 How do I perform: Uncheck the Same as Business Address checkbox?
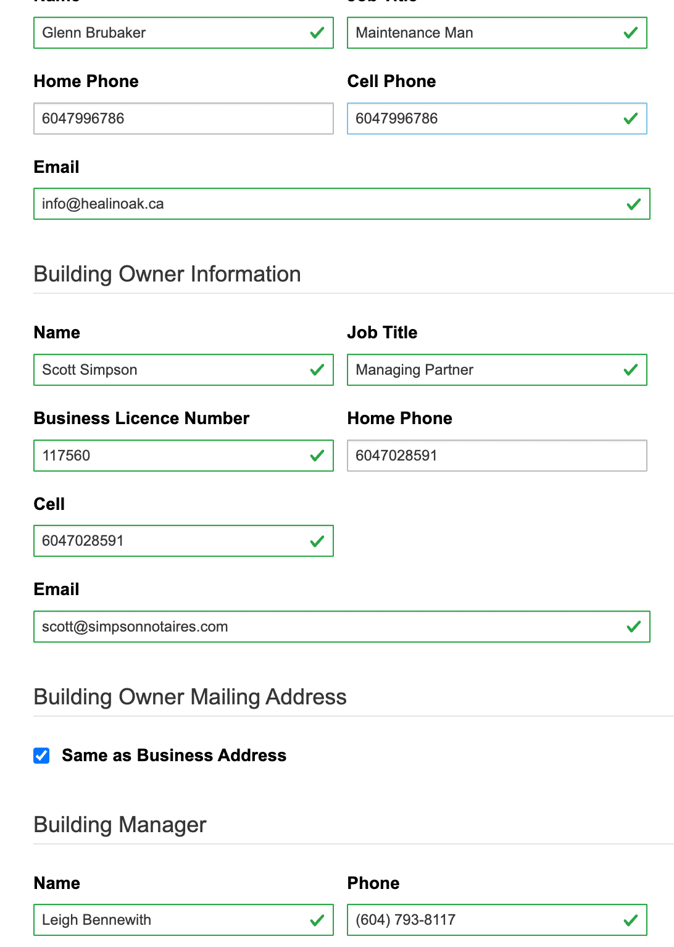(x=41, y=756)
